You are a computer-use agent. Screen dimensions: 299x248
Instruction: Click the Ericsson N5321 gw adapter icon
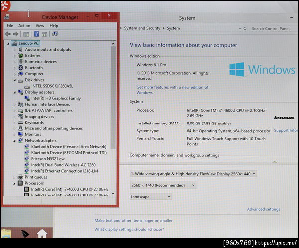point(27,159)
